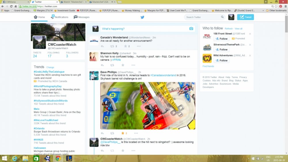The height and width of the screenshot is (162, 288).
Task: Open League of Legends taskbar icon
Action: tap(69, 158)
